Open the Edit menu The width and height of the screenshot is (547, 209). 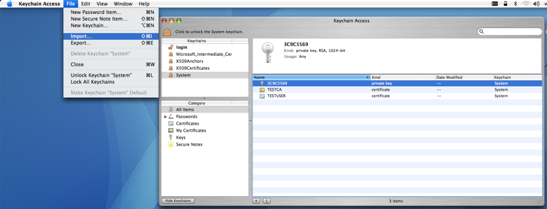pos(85,4)
